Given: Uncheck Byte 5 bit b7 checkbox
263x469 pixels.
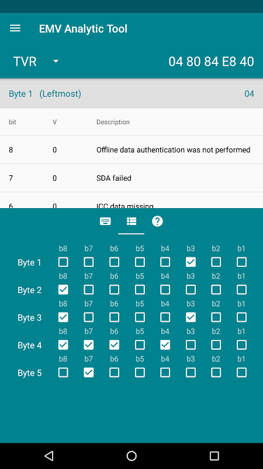Looking at the screenshot, I should [x=89, y=373].
